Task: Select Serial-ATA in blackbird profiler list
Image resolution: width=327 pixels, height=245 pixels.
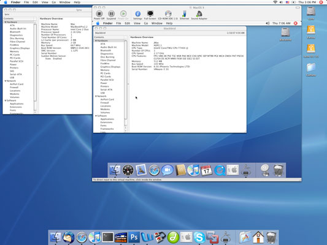Action: coord(106,89)
